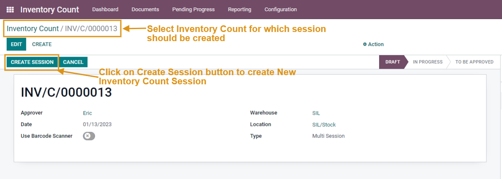The height and width of the screenshot is (179, 502).
Task: Open the SIL warehouse link
Action: 316,113
